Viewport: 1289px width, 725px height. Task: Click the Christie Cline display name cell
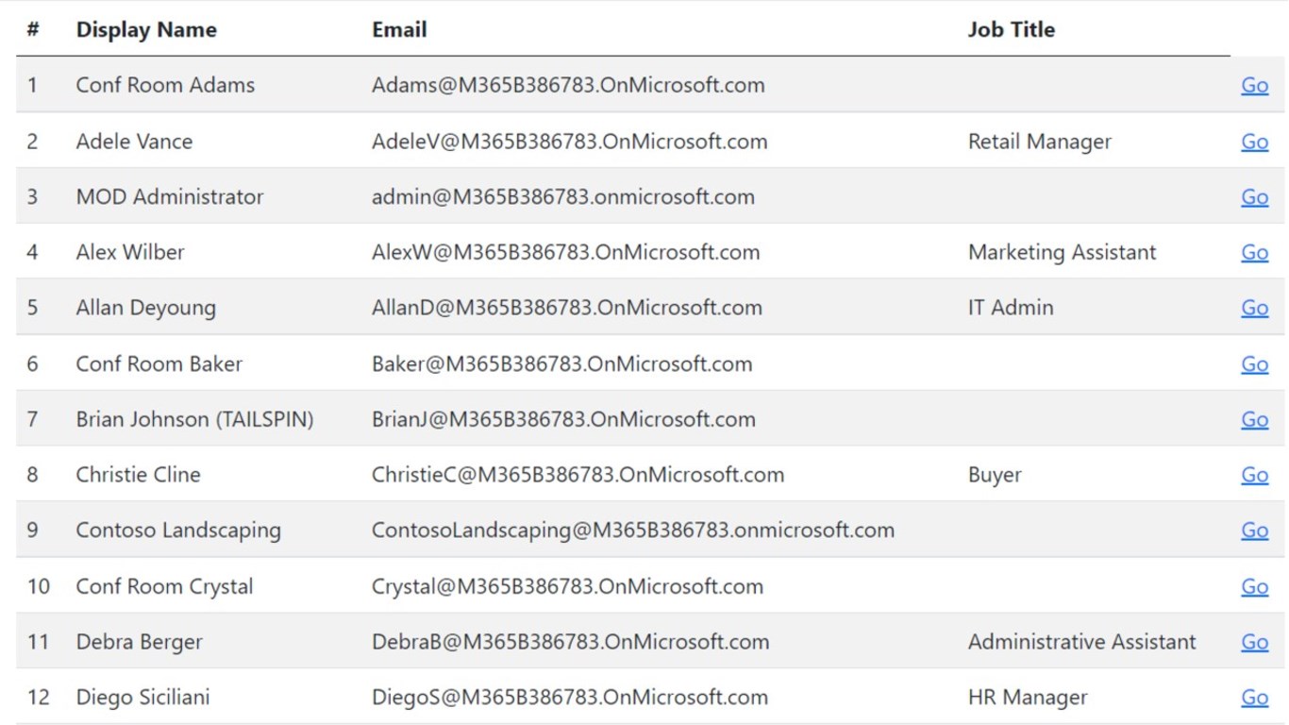pyautogui.click(x=138, y=475)
